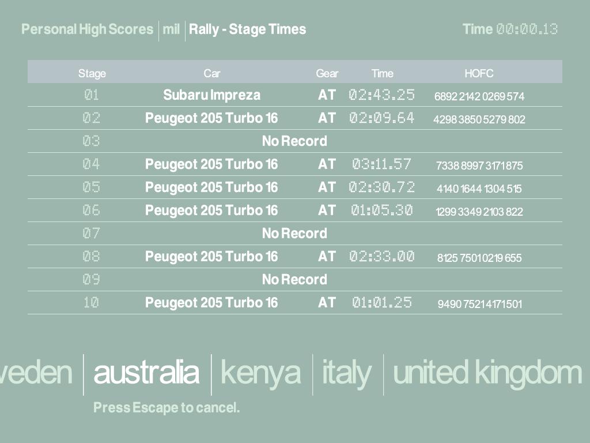Click the stage 03 No Record row

[x=294, y=141]
